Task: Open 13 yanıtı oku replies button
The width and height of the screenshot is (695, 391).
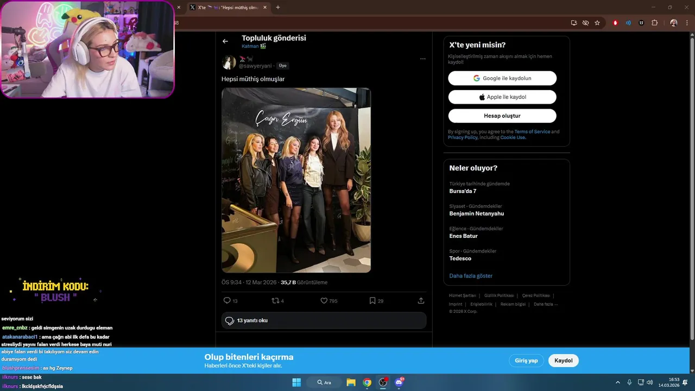Action: (324, 320)
